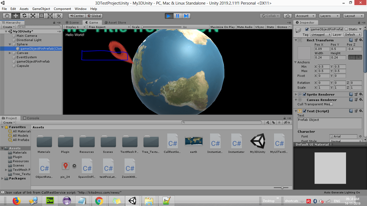Expand the Sprite Renderer component

(x=296, y=94)
